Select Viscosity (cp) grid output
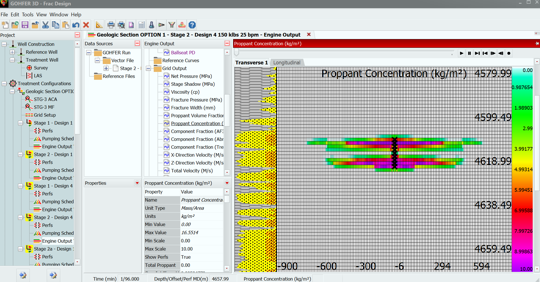Viewport: 540px width, 282px height. [185, 92]
